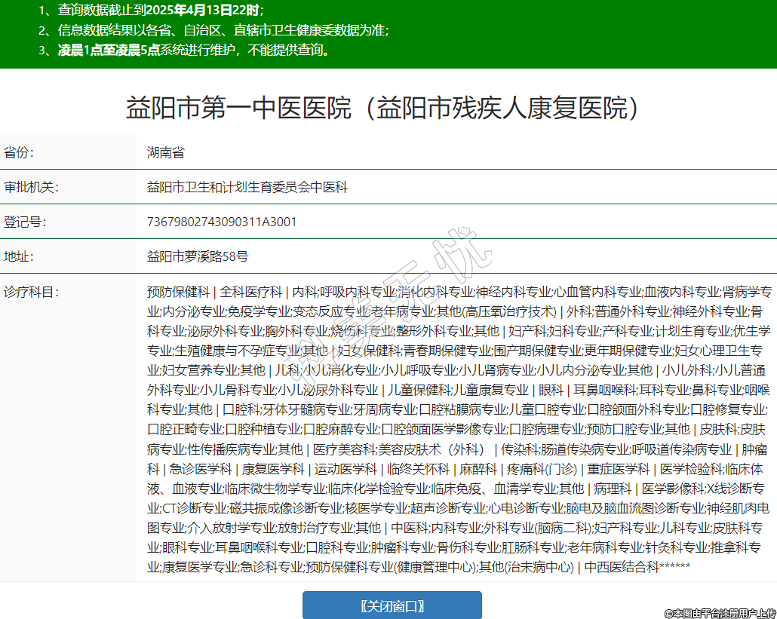Select registration number 7367980274309031​1A3001
The height and width of the screenshot is (619, 777).
[222, 222]
